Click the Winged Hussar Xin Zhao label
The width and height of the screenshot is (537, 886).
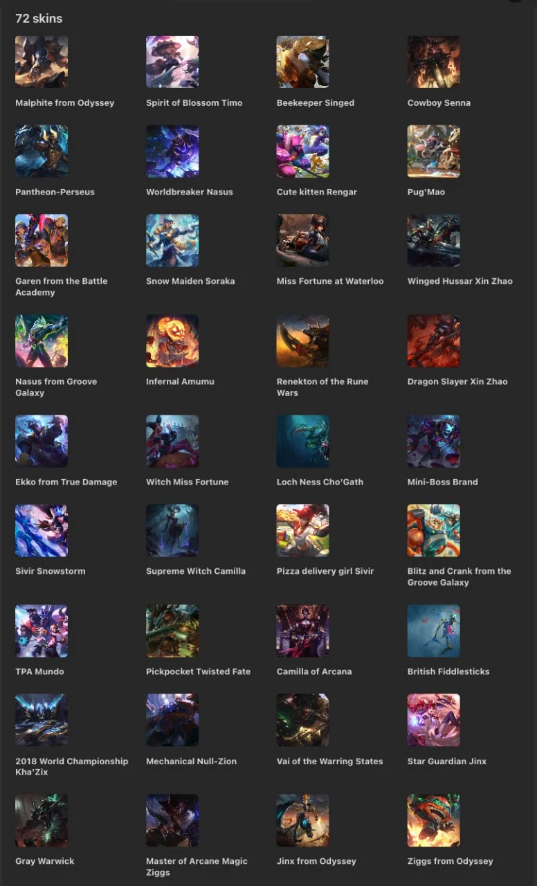coord(460,281)
